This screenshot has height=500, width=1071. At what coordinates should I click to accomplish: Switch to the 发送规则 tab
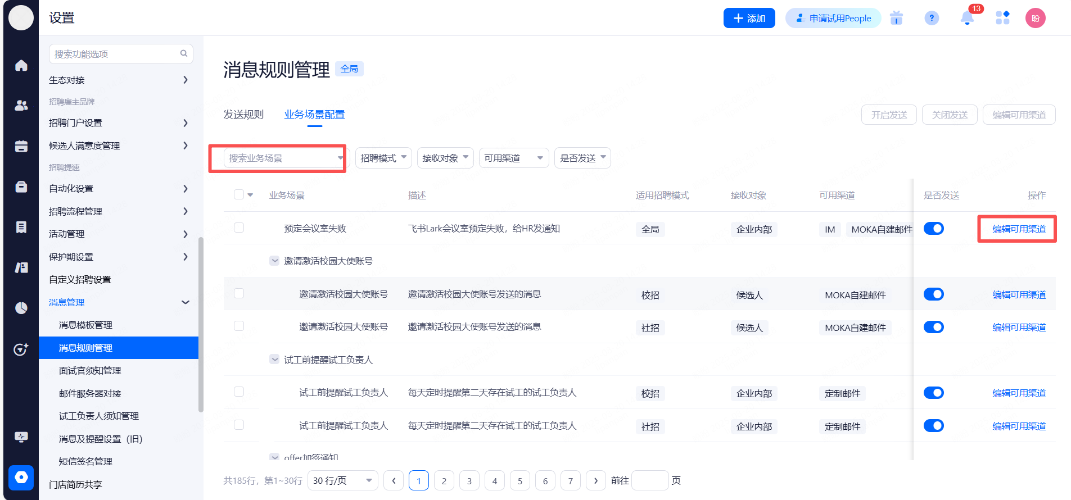pyautogui.click(x=243, y=115)
